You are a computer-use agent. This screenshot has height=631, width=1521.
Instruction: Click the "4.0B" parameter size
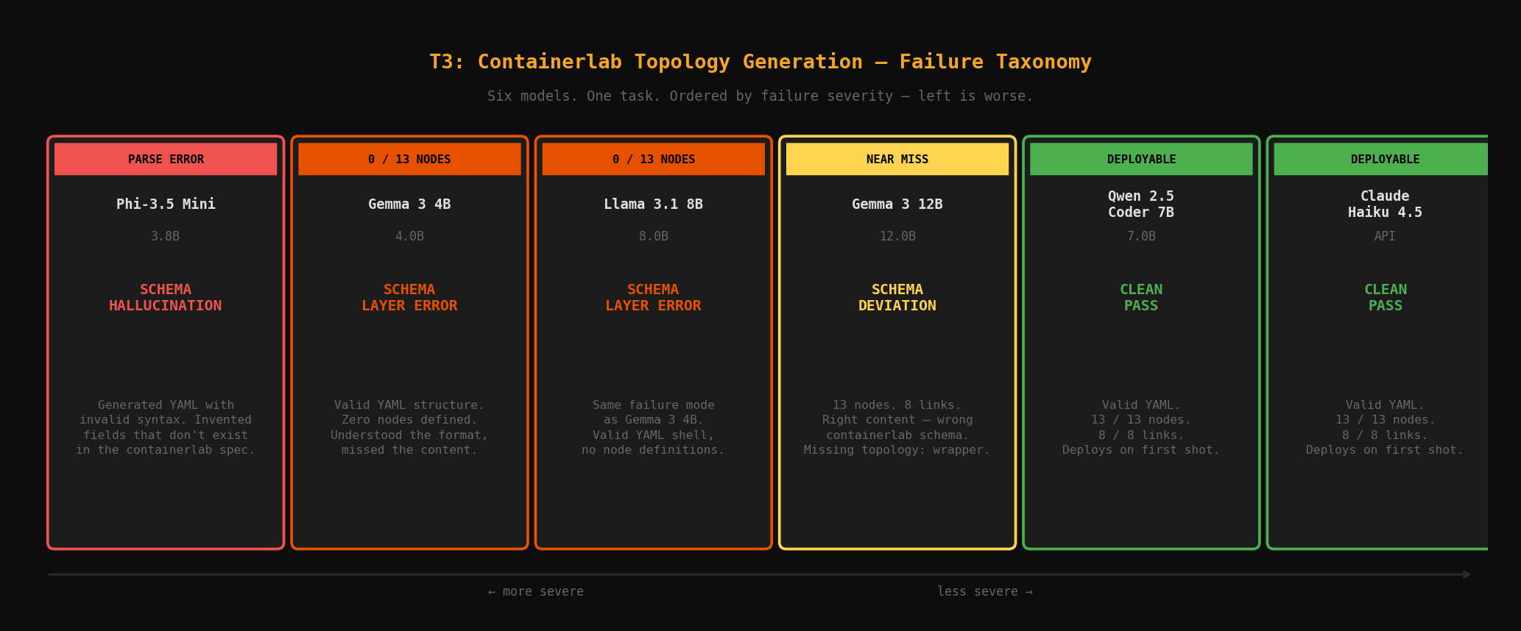pos(409,236)
